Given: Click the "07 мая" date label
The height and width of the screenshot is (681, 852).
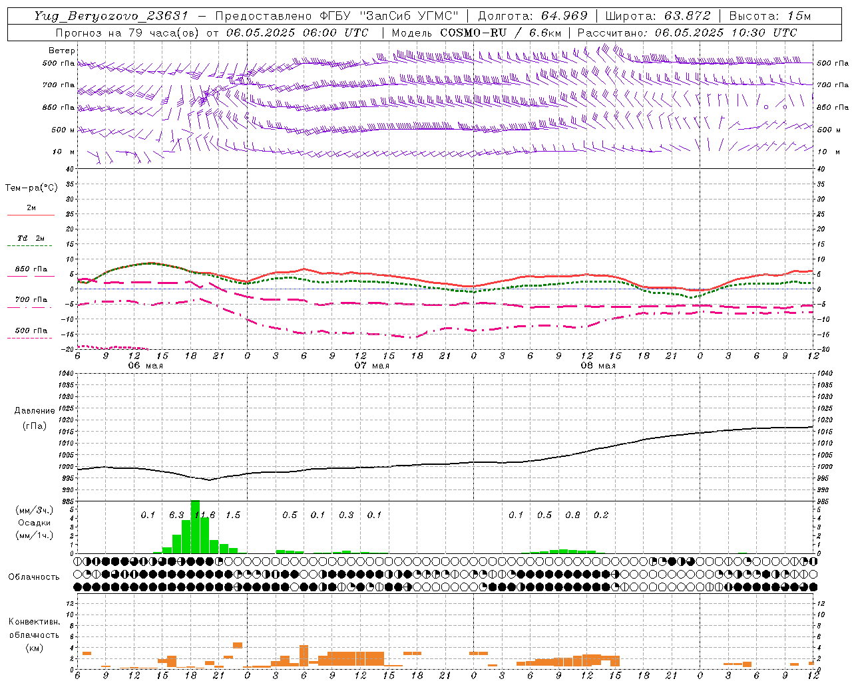Looking at the screenshot, I should click(371, 366).
